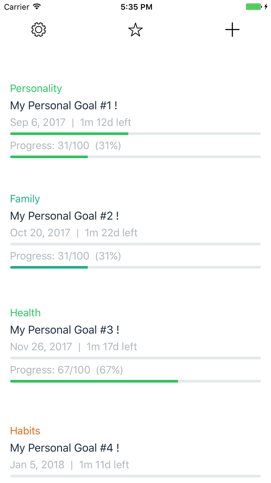Add a new goal with plus icon

(x=232, y=30)
